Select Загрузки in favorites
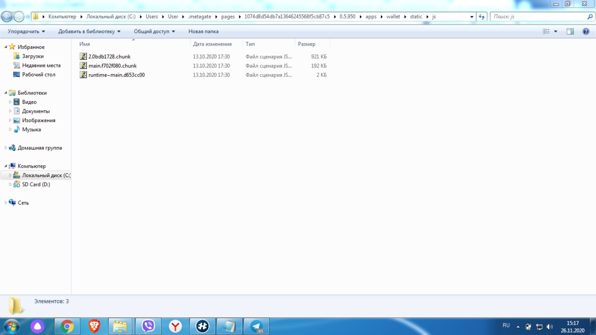This screenshot has width=596, height=335. (x=33, y=56)
